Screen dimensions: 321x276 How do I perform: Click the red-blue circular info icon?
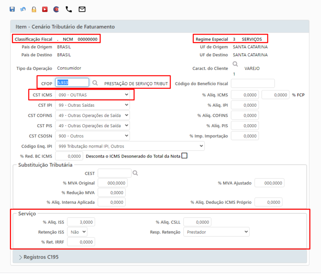pyautogui.click(x=56, y=9)
